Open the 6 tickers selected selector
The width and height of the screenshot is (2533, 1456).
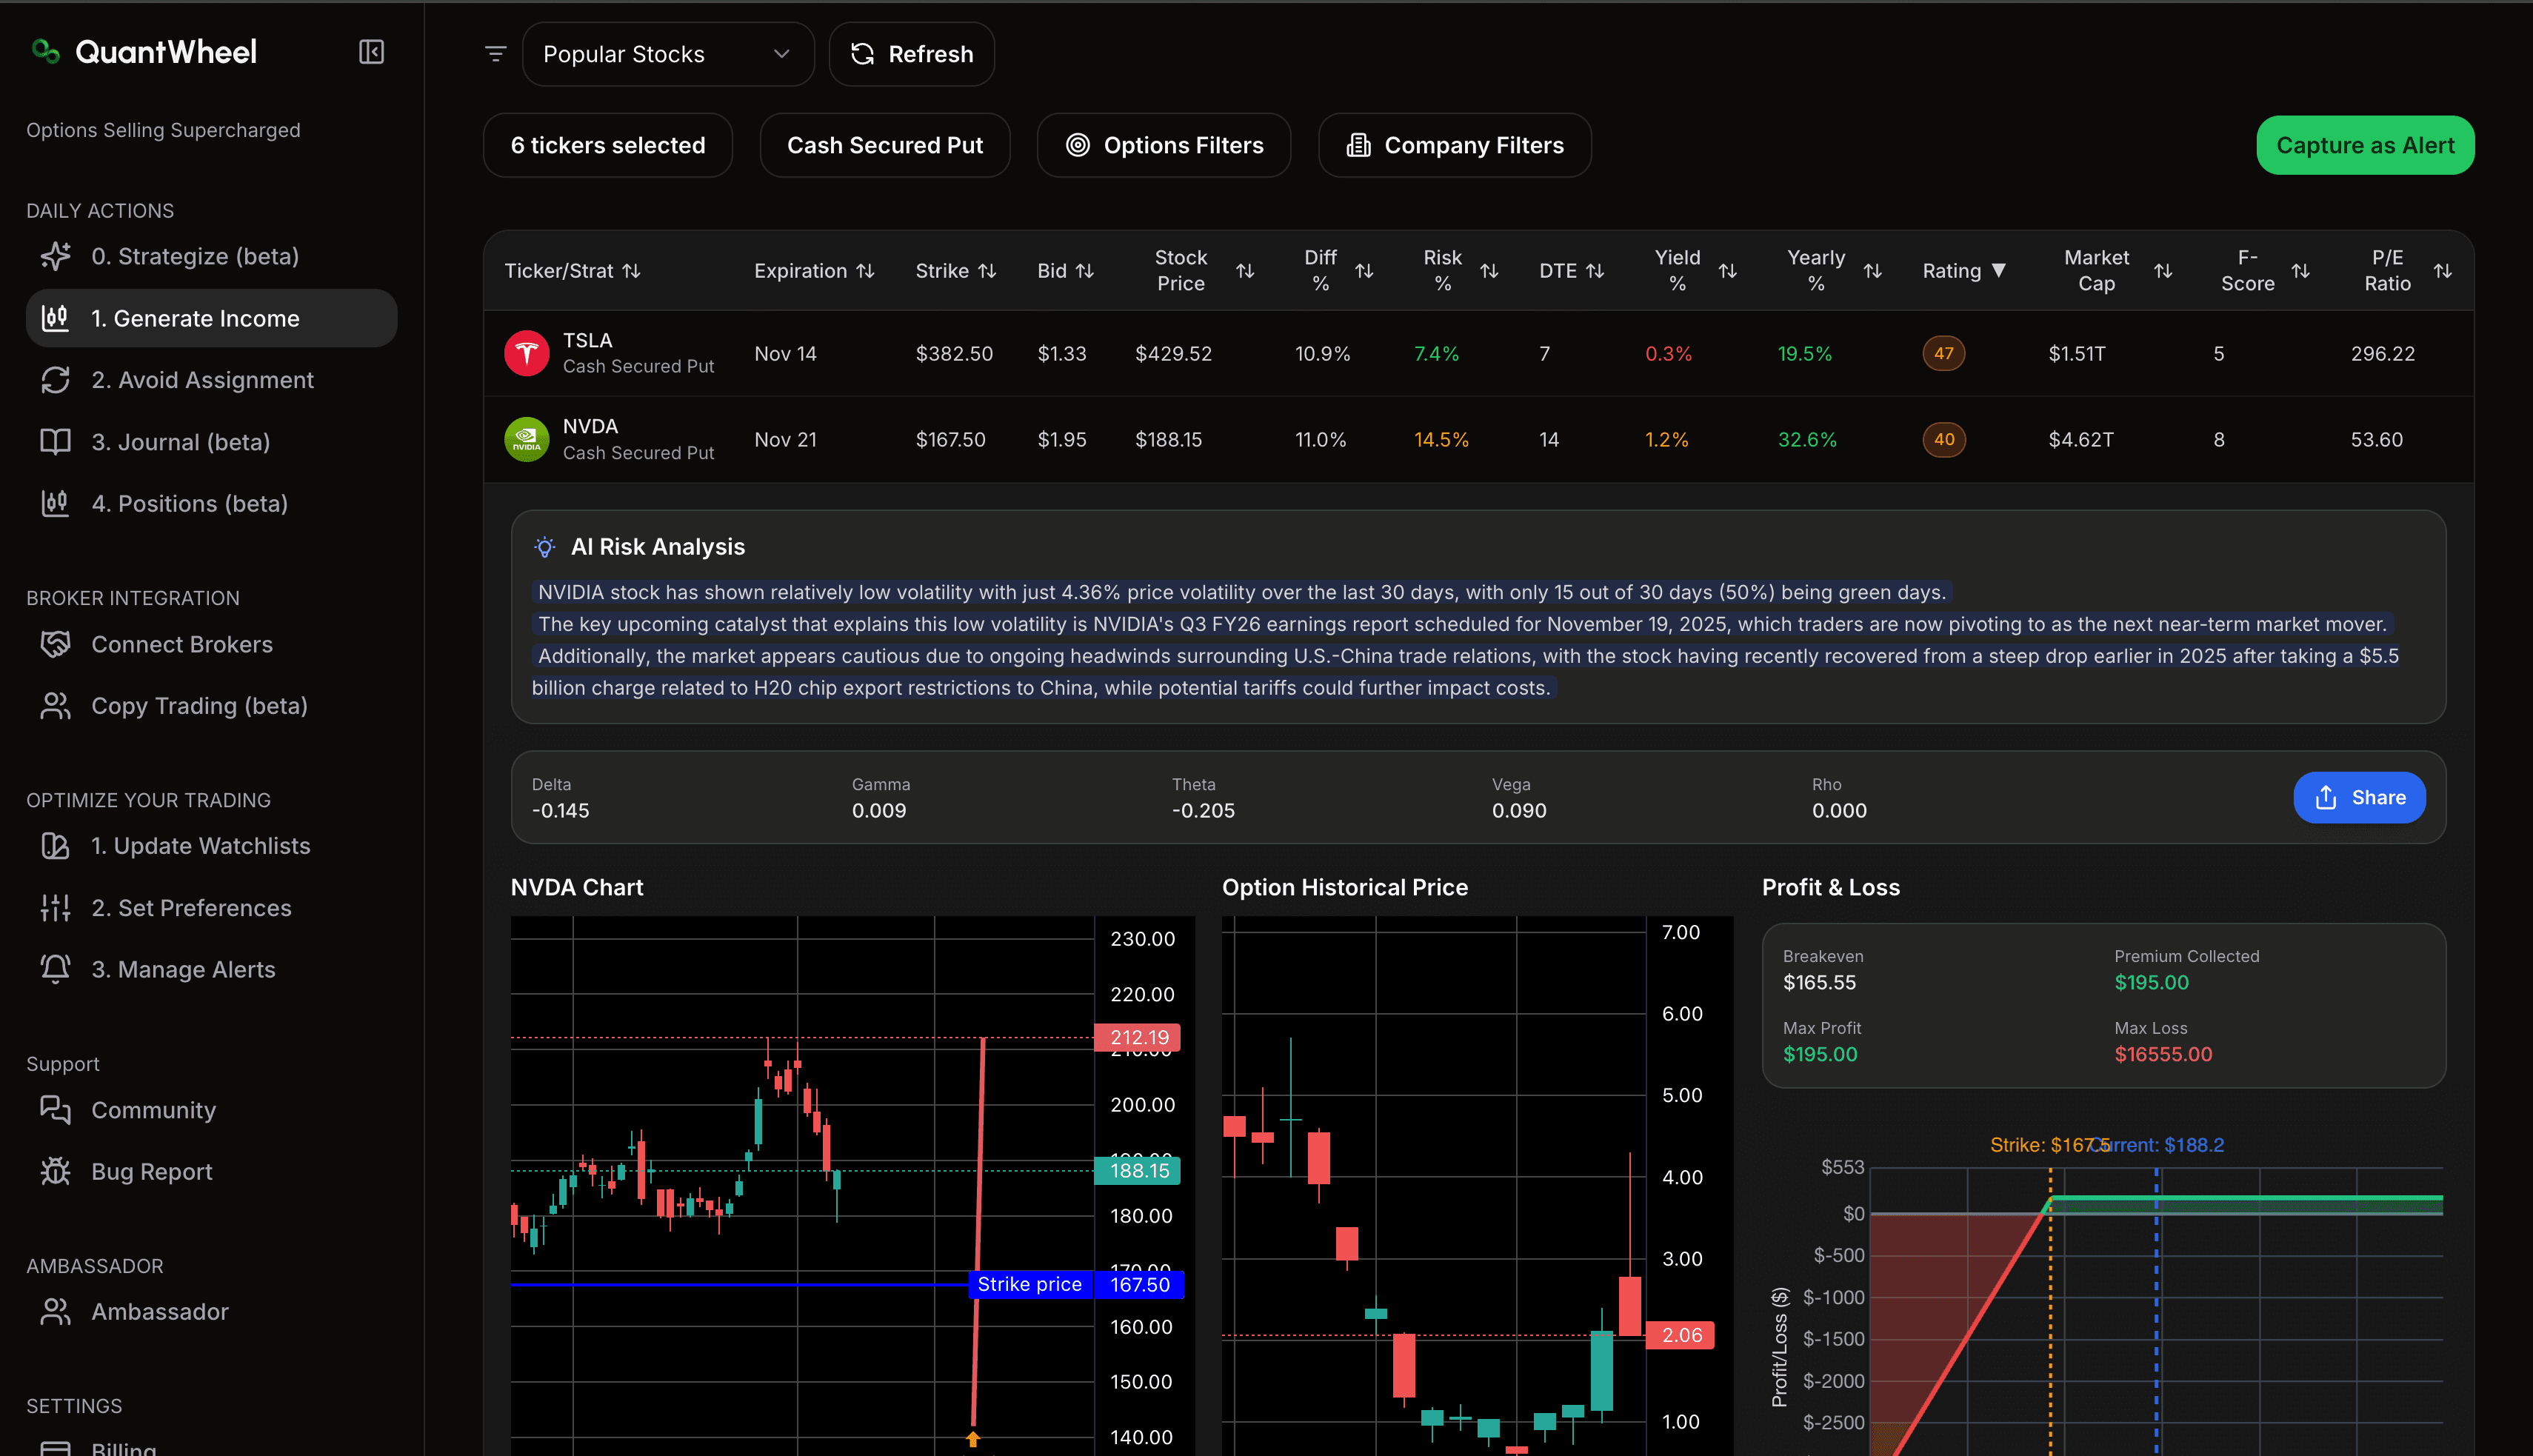608,145
